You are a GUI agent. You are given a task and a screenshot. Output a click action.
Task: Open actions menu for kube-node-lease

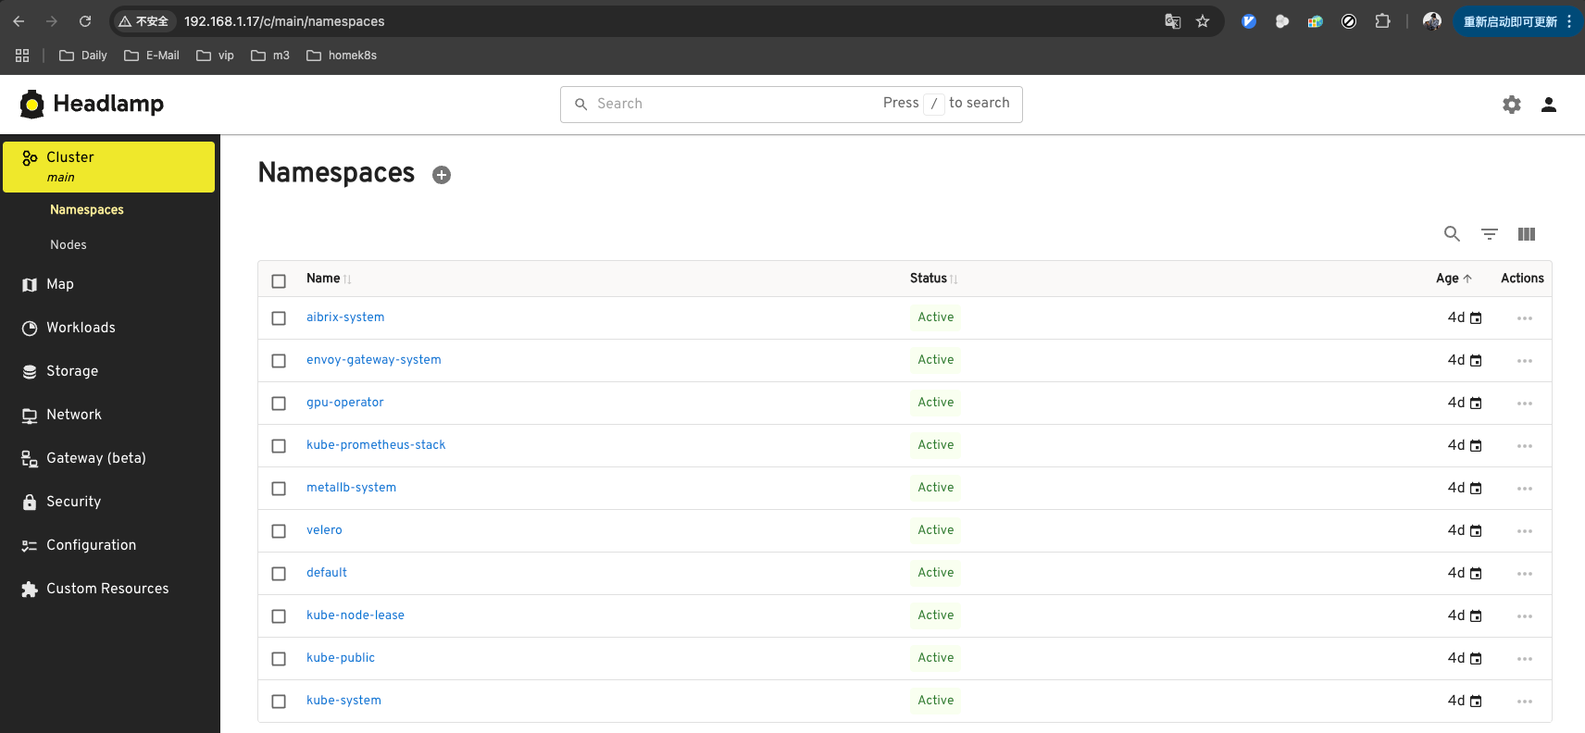tap(1525, 616)
